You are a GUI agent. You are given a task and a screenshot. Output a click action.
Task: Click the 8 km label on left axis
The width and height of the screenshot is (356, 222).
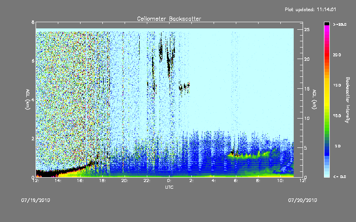(33, 22)
